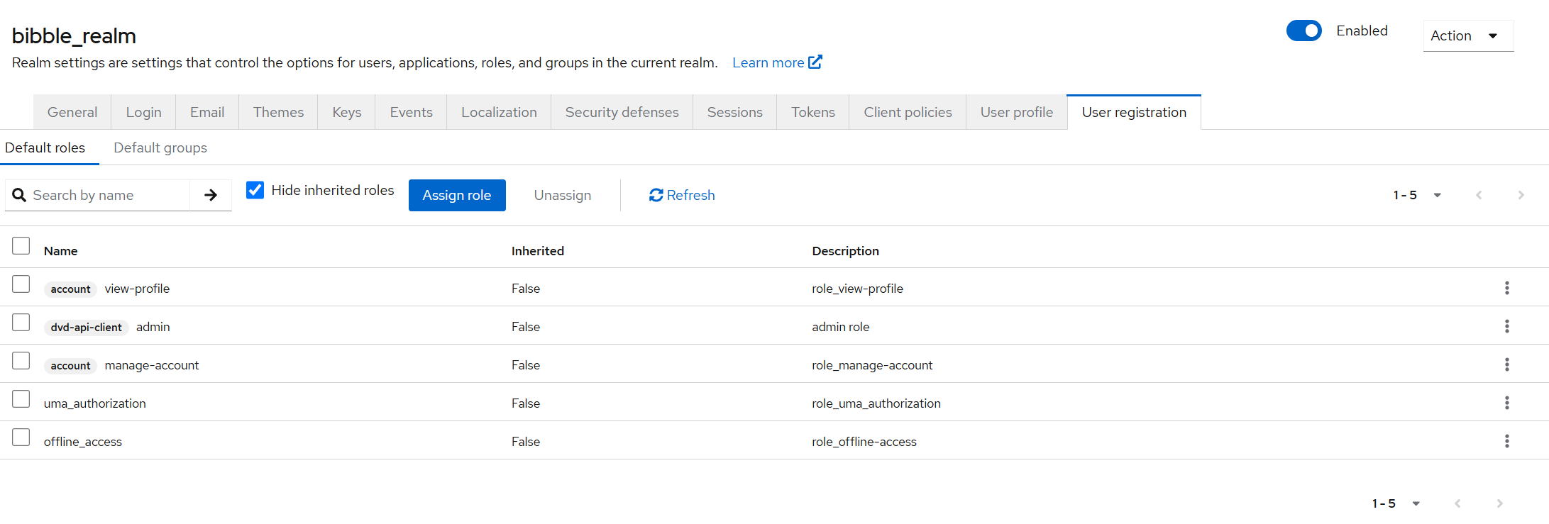Click the role_uma_authorization description
The width and height of the screenshot is (1549, 524).
876,403
